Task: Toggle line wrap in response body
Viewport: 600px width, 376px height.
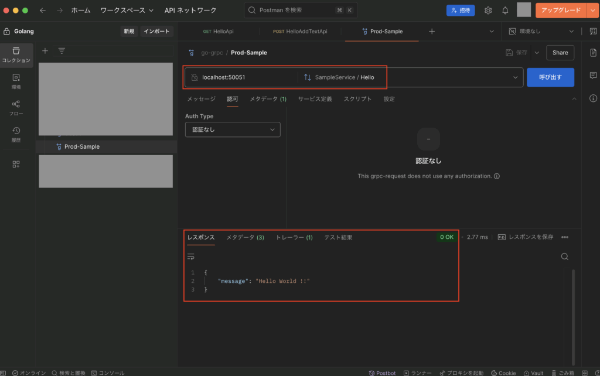Action: click(x=190, y=257)
